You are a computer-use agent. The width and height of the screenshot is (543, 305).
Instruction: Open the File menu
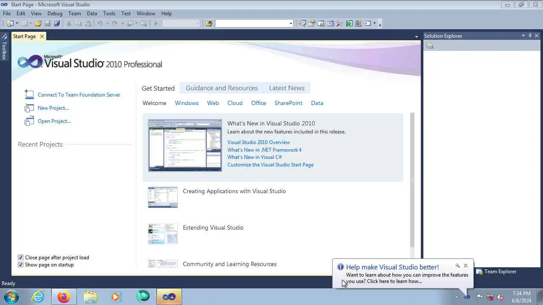point(7,14)
